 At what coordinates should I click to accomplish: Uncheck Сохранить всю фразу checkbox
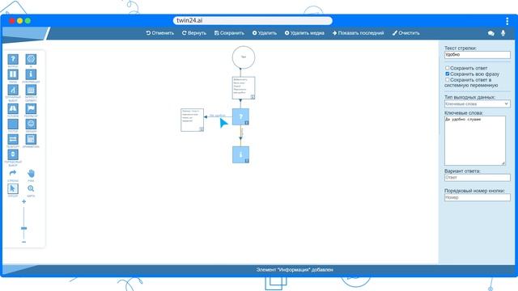tap(447, 74)
